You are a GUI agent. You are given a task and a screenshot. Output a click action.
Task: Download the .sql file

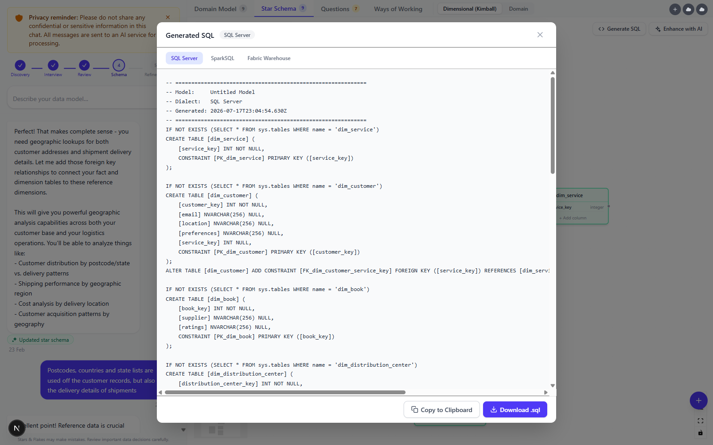tap(515, 410)
